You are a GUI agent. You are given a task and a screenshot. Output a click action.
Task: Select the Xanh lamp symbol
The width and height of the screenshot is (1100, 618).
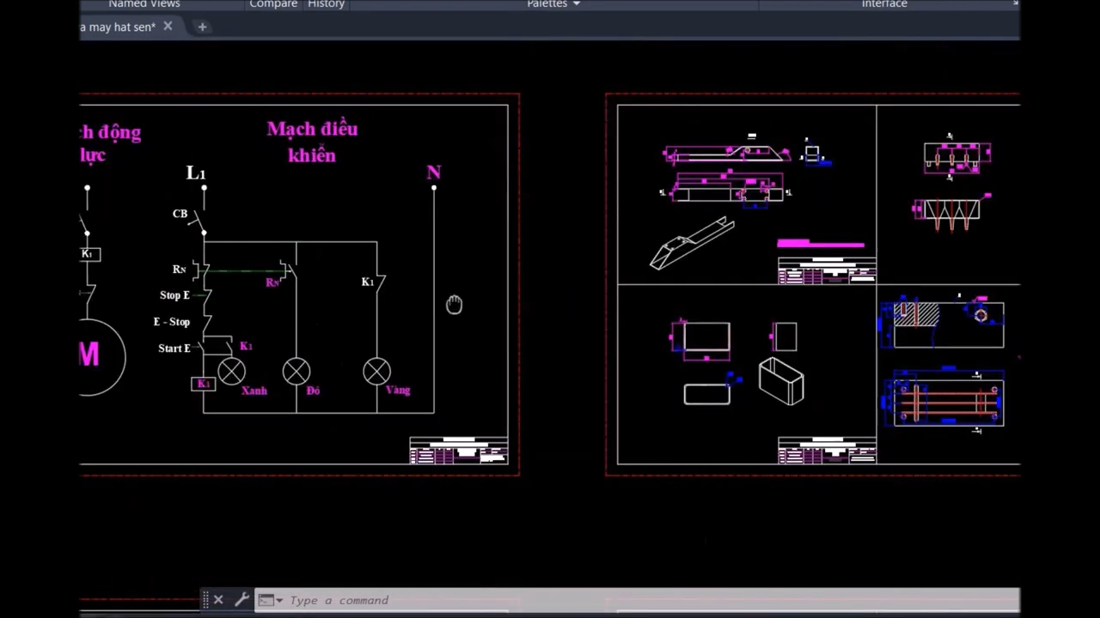point(231,372)
